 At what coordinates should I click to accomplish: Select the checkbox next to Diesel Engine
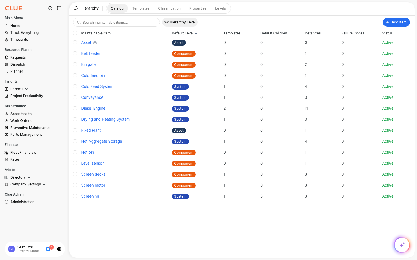[x=75, y=108]
